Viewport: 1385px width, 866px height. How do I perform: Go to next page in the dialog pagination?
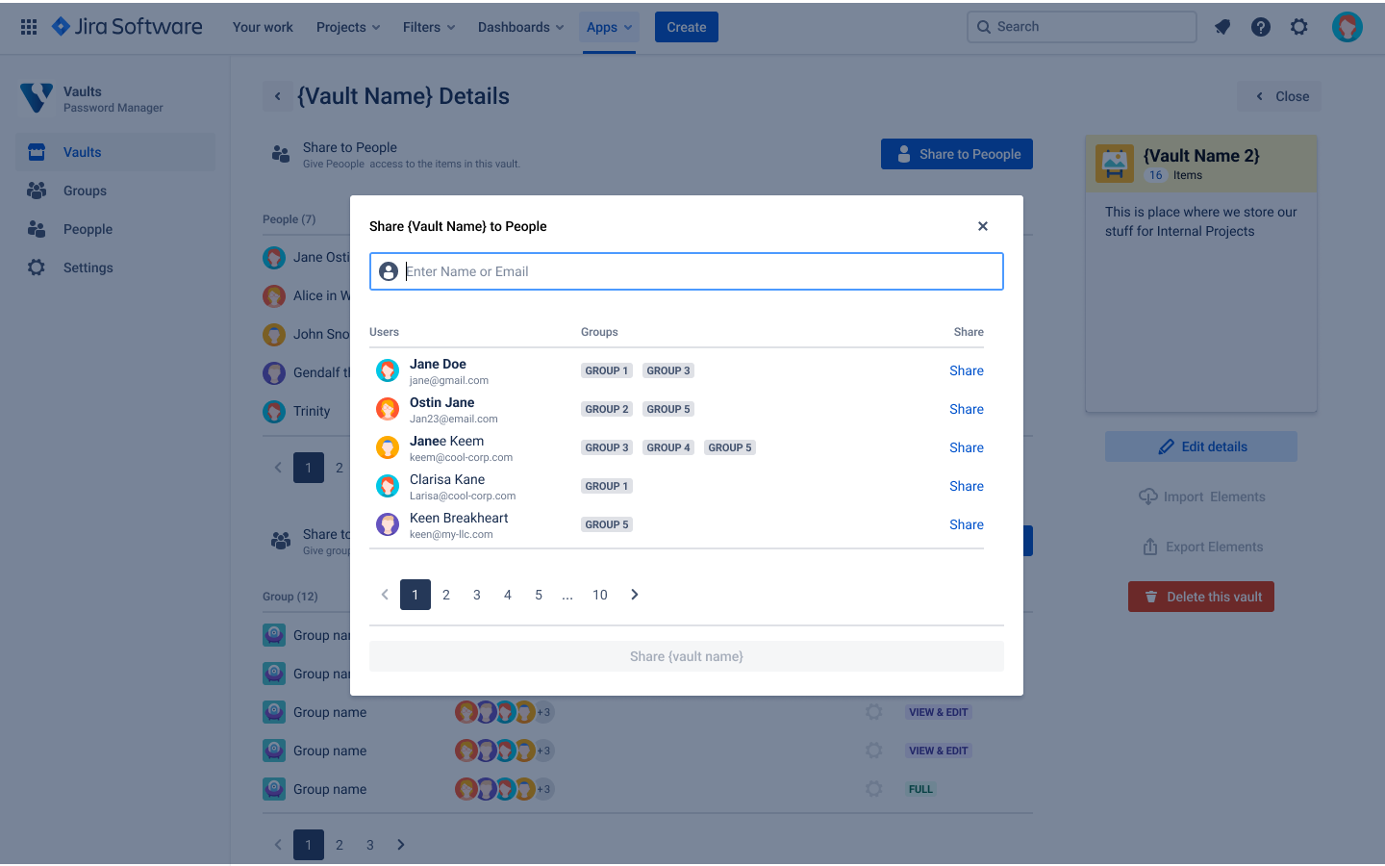635,595
